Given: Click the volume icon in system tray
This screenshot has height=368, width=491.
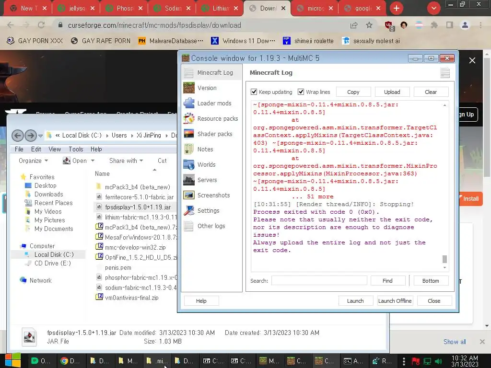Looking at the screenshot, I should tap(438, 361).
